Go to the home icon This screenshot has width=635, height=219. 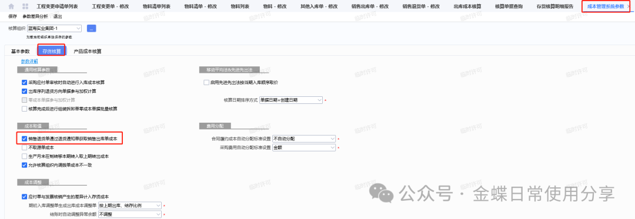11,6
